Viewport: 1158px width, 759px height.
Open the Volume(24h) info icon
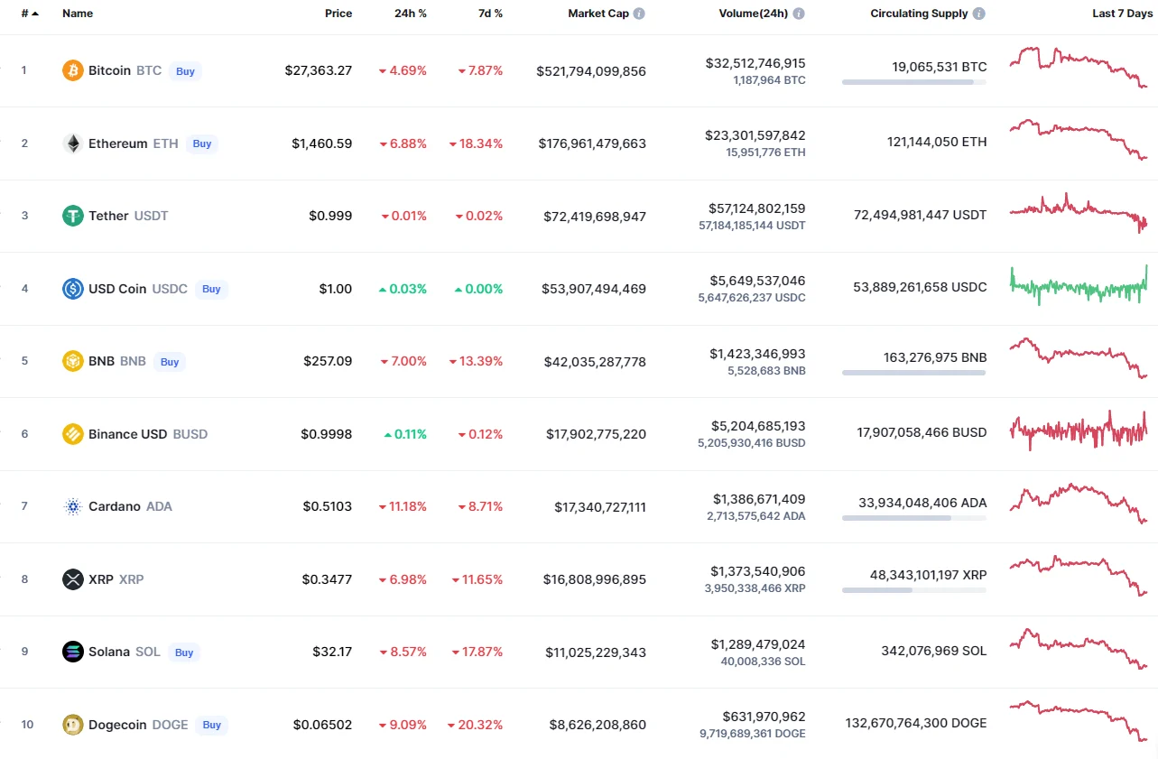798,14
